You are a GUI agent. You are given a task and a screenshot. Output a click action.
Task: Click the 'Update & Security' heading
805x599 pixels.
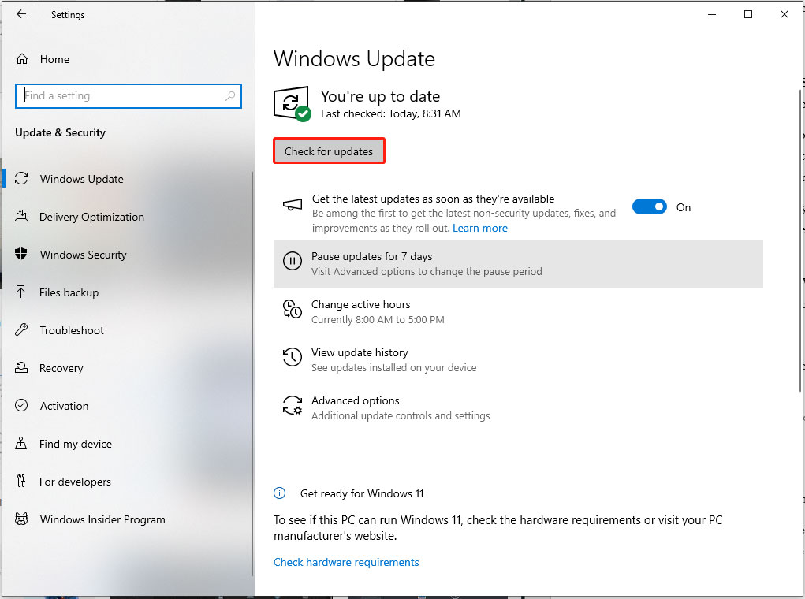[x=60, y=132]
